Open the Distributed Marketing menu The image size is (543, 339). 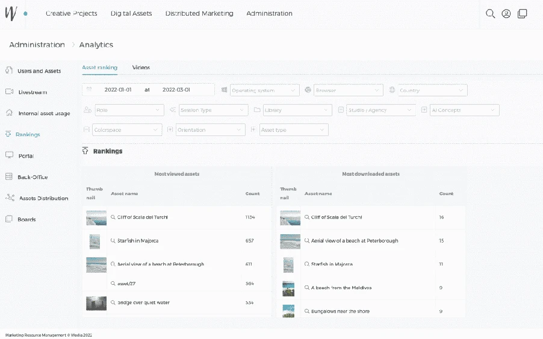(199, 13)
